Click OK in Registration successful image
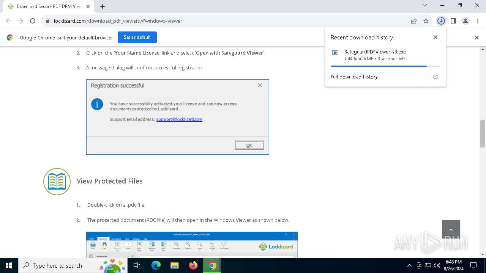 (x=249, y=145)
